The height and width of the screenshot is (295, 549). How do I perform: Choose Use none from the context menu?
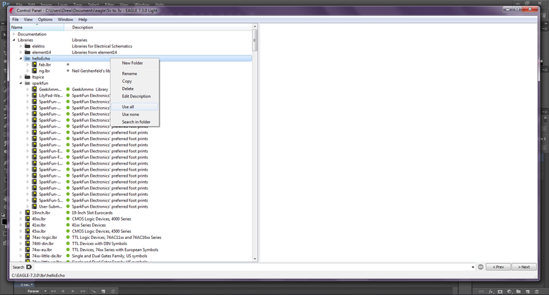[134, 115]
